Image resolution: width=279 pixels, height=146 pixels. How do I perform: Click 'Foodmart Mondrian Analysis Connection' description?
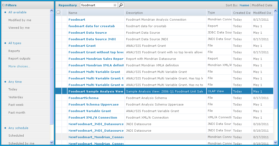(x=156, y=20)
